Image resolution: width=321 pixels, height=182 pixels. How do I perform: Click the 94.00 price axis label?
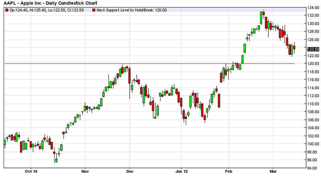tap(313, 168)
